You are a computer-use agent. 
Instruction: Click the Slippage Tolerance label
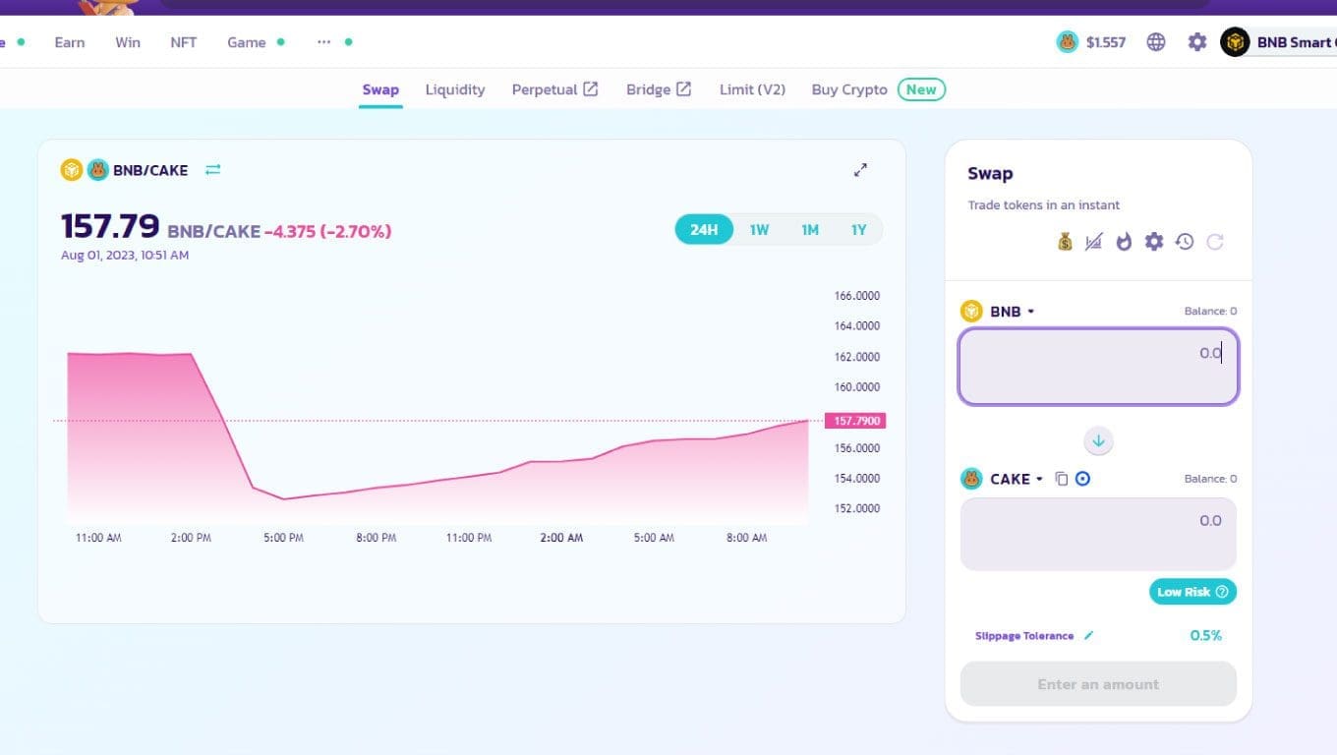coord(1024,636)
